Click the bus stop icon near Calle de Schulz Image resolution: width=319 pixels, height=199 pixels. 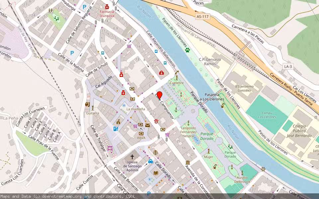[x=103, y=53]
